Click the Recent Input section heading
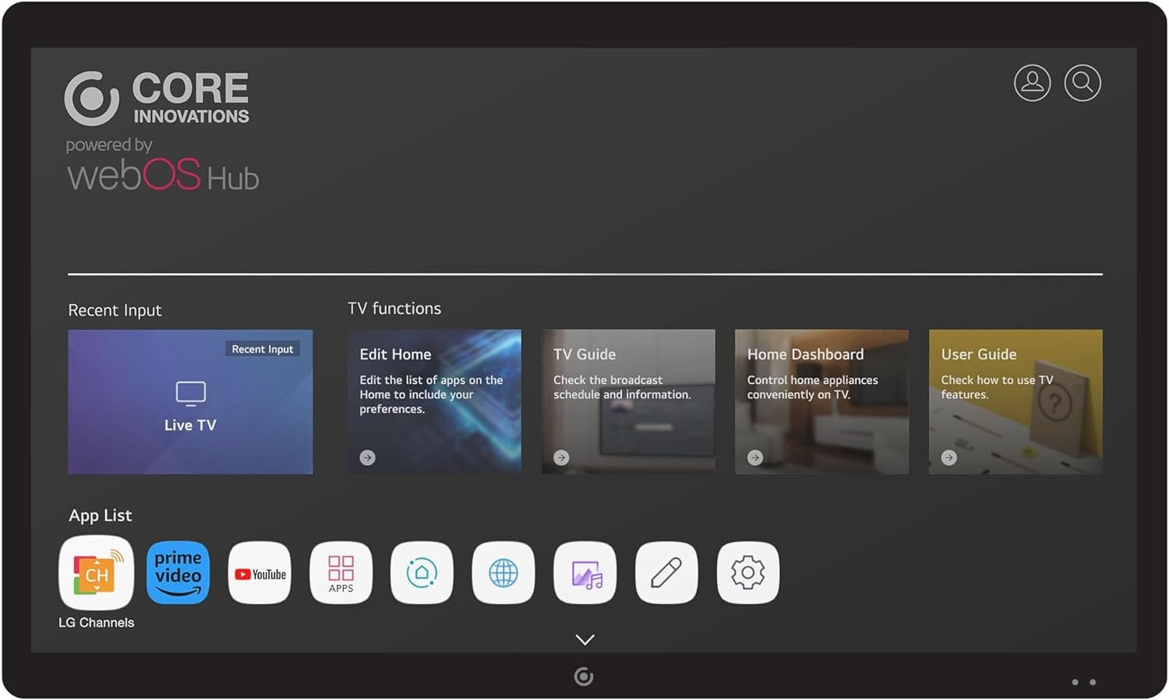Image resolution: width=1169 pixels, height=700 pixels. point(115,310)
